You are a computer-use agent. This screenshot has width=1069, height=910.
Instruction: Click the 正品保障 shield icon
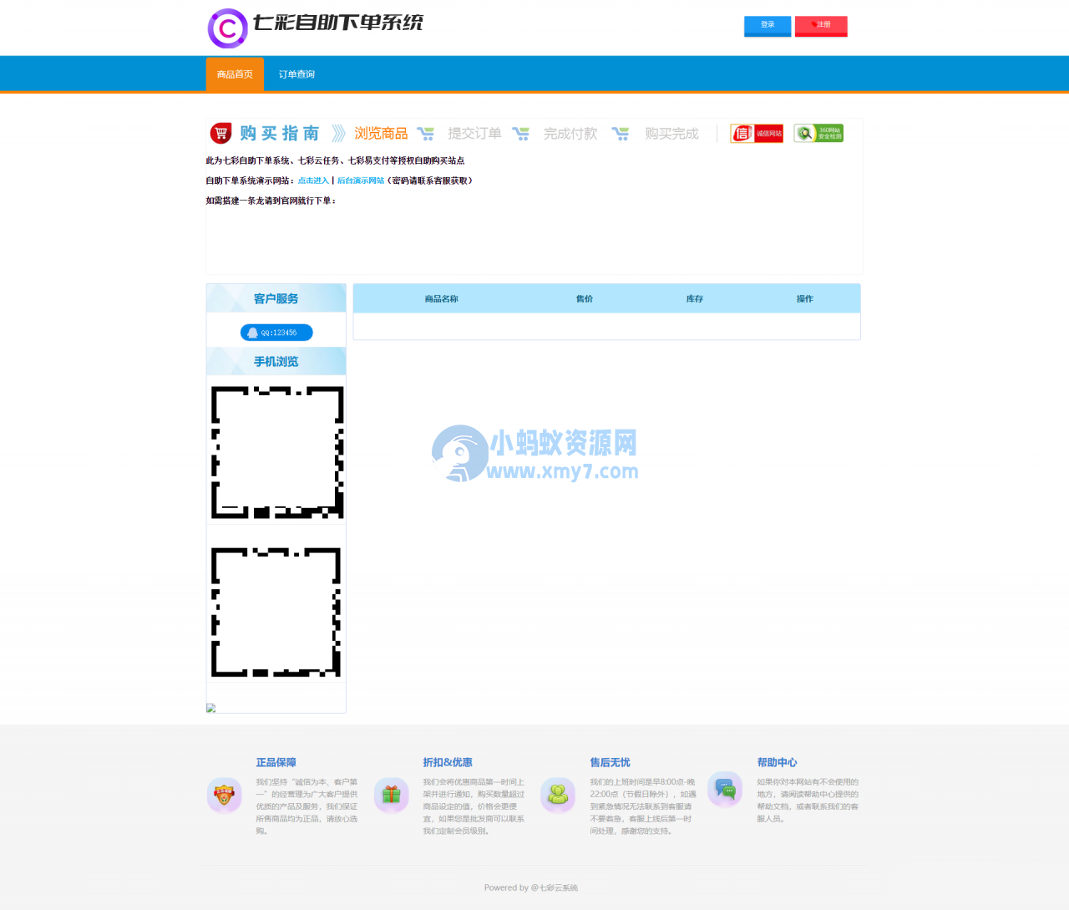224,795
